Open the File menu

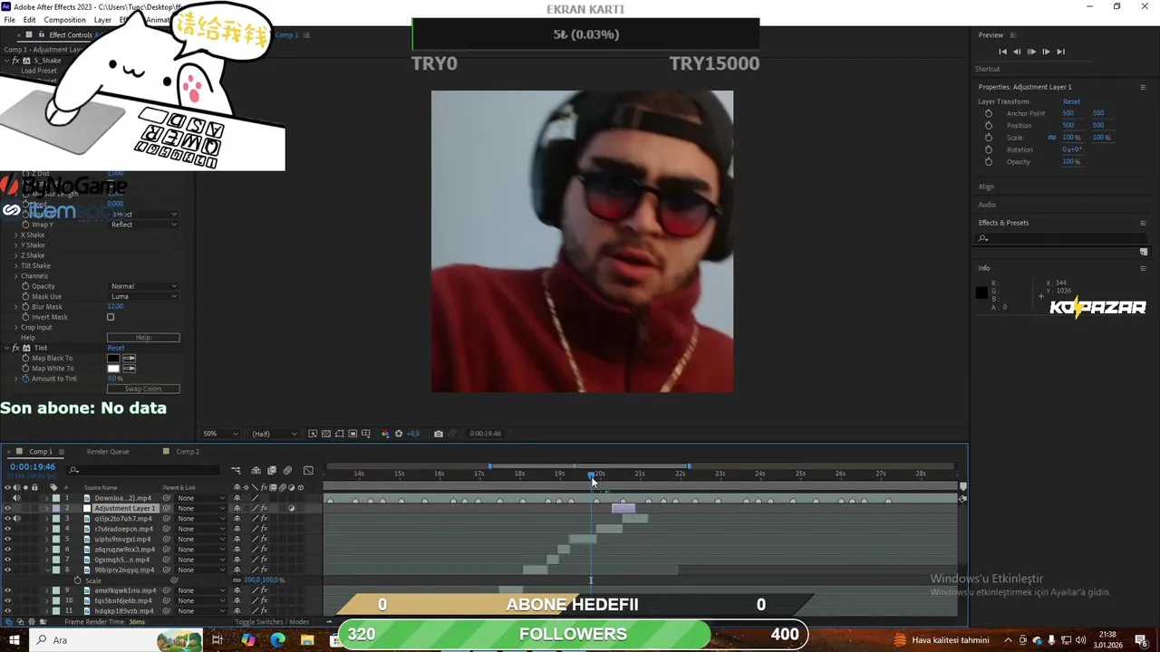(x=9, y=20)
